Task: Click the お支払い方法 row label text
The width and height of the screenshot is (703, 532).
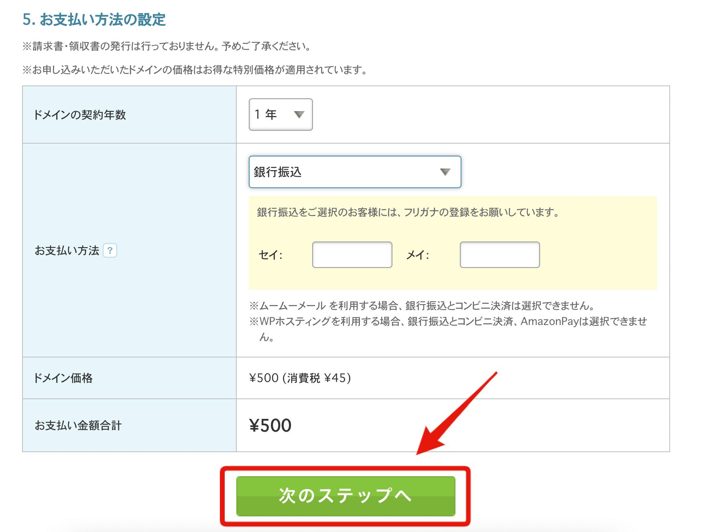Action: 67,250
